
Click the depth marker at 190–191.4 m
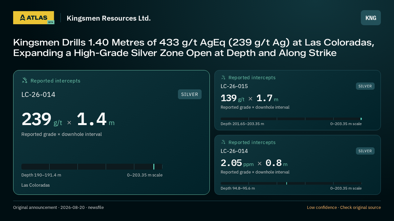tap(154, 167)
